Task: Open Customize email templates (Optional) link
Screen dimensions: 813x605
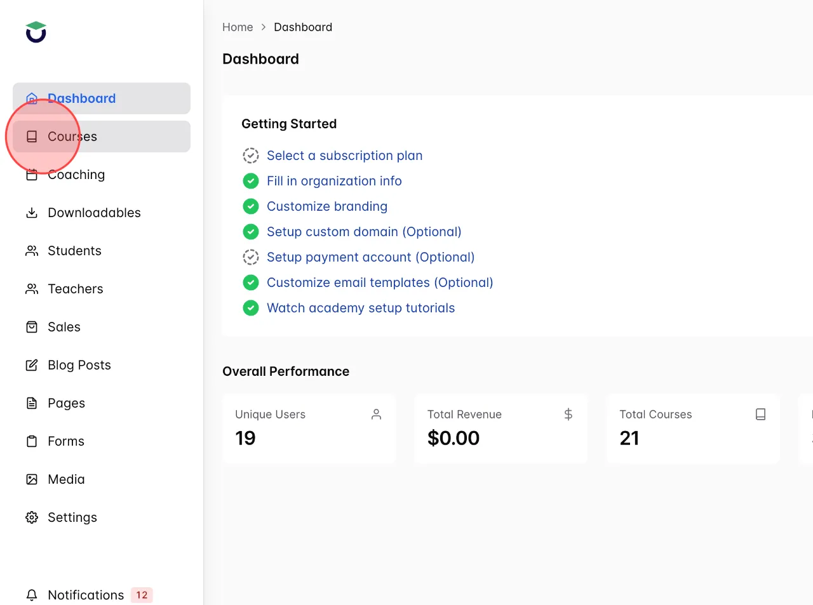Action: [x=380, y=283]
